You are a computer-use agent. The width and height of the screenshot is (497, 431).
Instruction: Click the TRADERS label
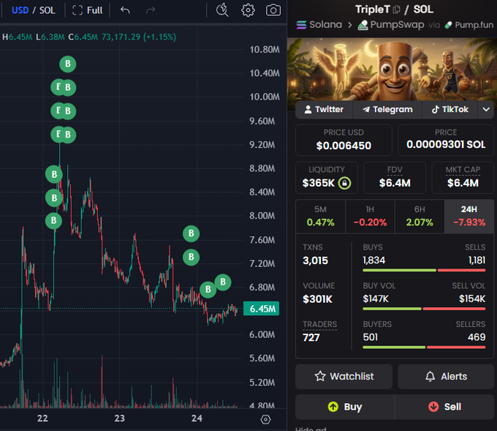pyautogui.click(x=320, y=324)
